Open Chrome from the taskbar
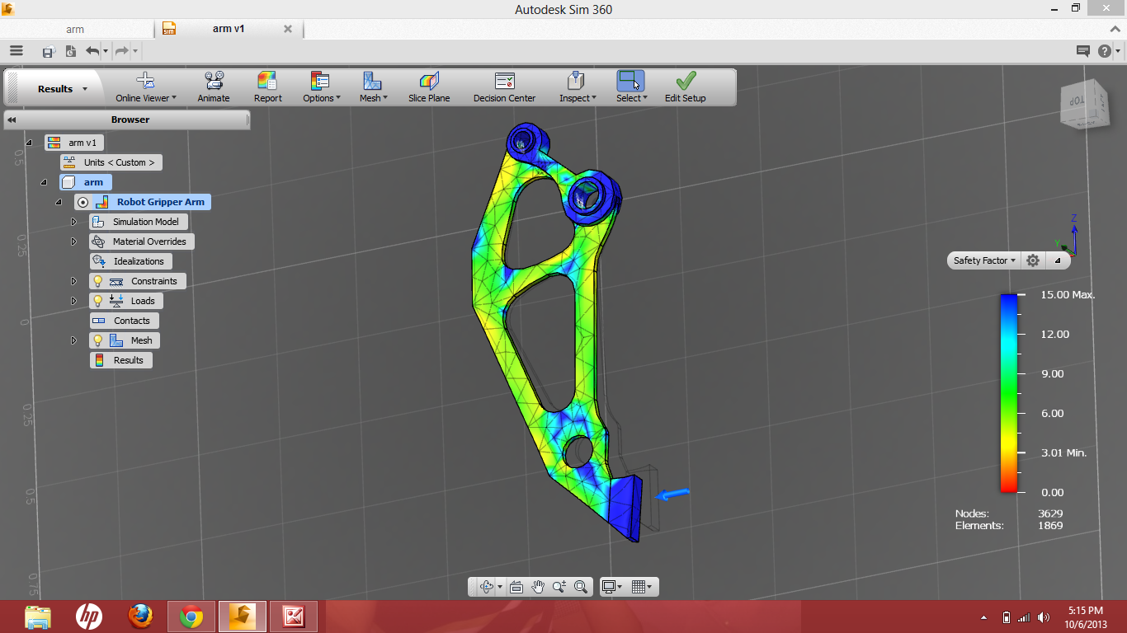The width and height of the screenshot is (1127, 633). (x=191, y=617)
